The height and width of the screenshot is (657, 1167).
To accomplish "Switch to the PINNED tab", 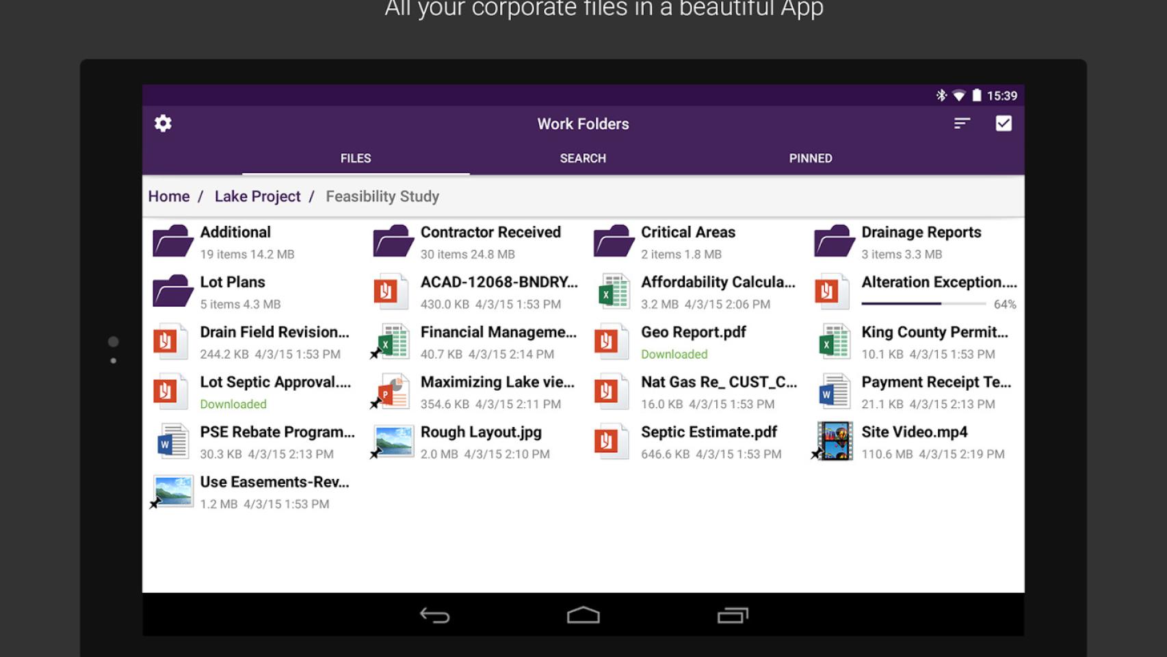I will pos(810,158).
